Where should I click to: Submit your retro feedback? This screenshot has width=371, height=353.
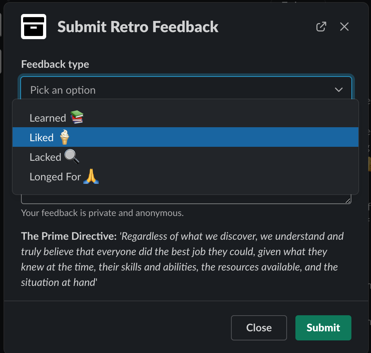click(323, 327)
